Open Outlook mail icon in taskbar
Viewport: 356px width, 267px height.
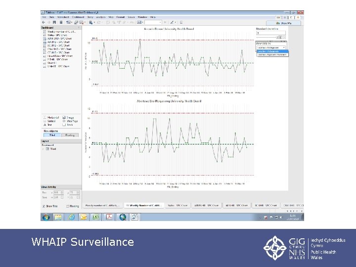(x=84, y=217)
